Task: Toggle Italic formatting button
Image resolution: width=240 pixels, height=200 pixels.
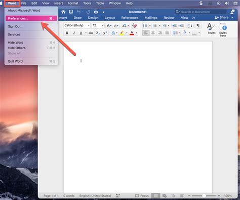Action: pos(74,33)
